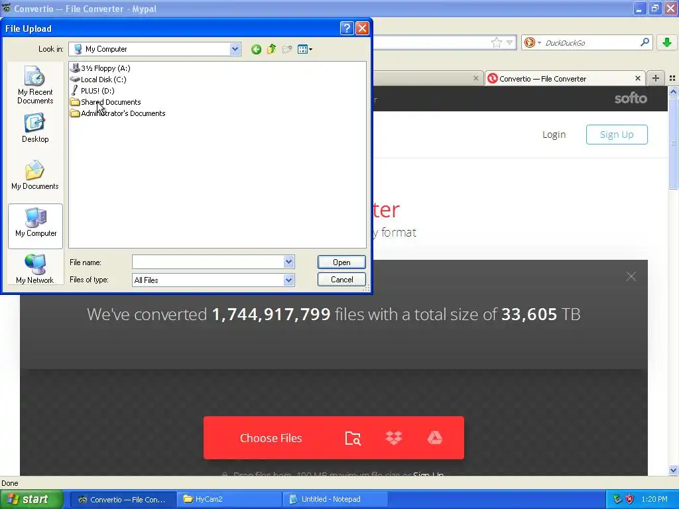
Task: Choose files from Dropbox icon
Action: tap(394, 438)
